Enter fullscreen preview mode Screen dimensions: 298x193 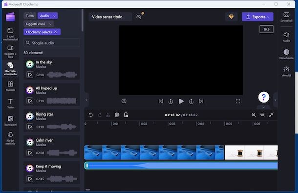[238, 101]
